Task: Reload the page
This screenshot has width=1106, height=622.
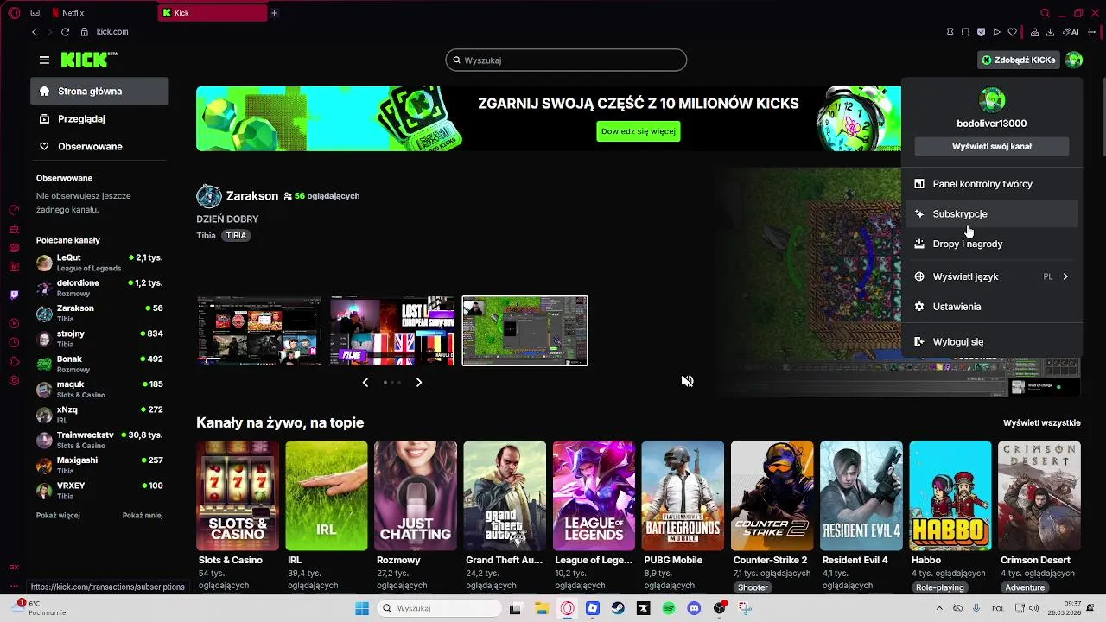Action: (x=65, y=32)
